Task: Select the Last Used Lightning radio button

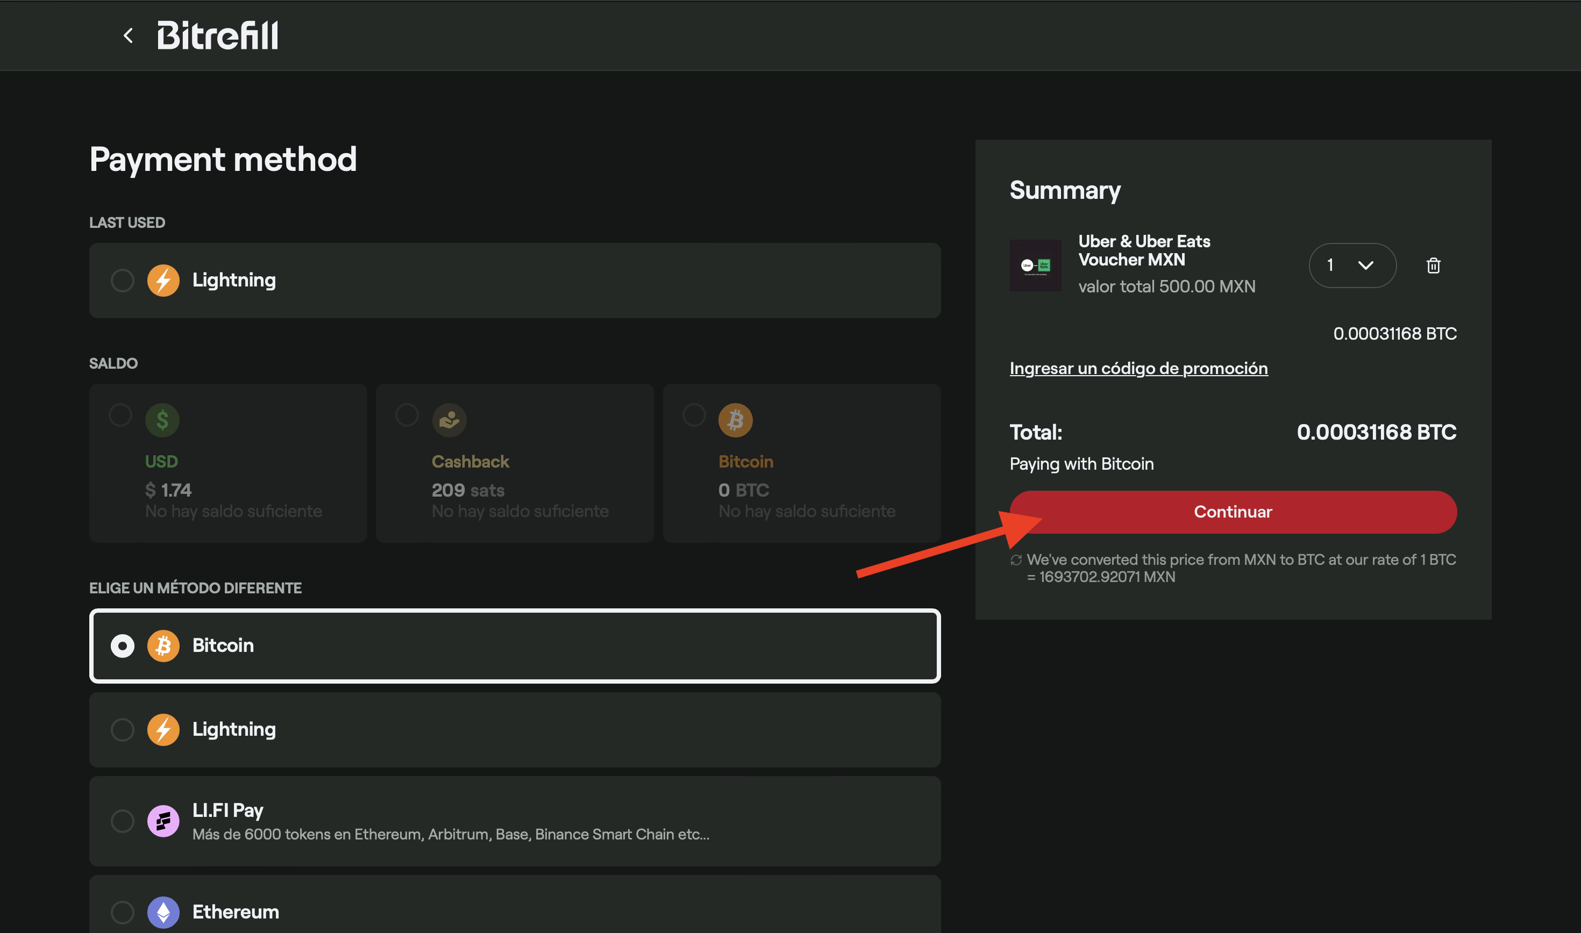Action: (123, 281)
